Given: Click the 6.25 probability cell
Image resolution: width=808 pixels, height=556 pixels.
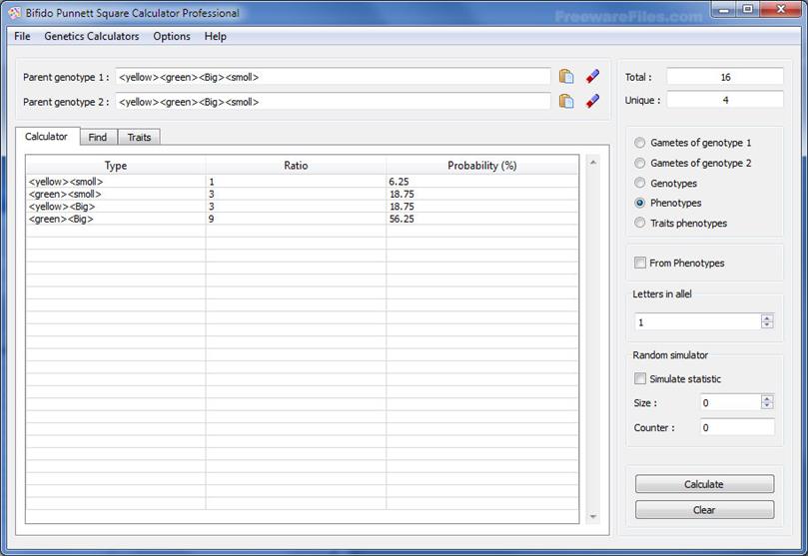Looking at the screenshot, I should click(x=481, y=182).
